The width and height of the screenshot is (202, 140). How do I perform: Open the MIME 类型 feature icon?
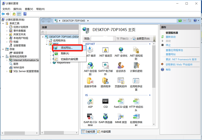pyautogui.click(x=121, y=117)
